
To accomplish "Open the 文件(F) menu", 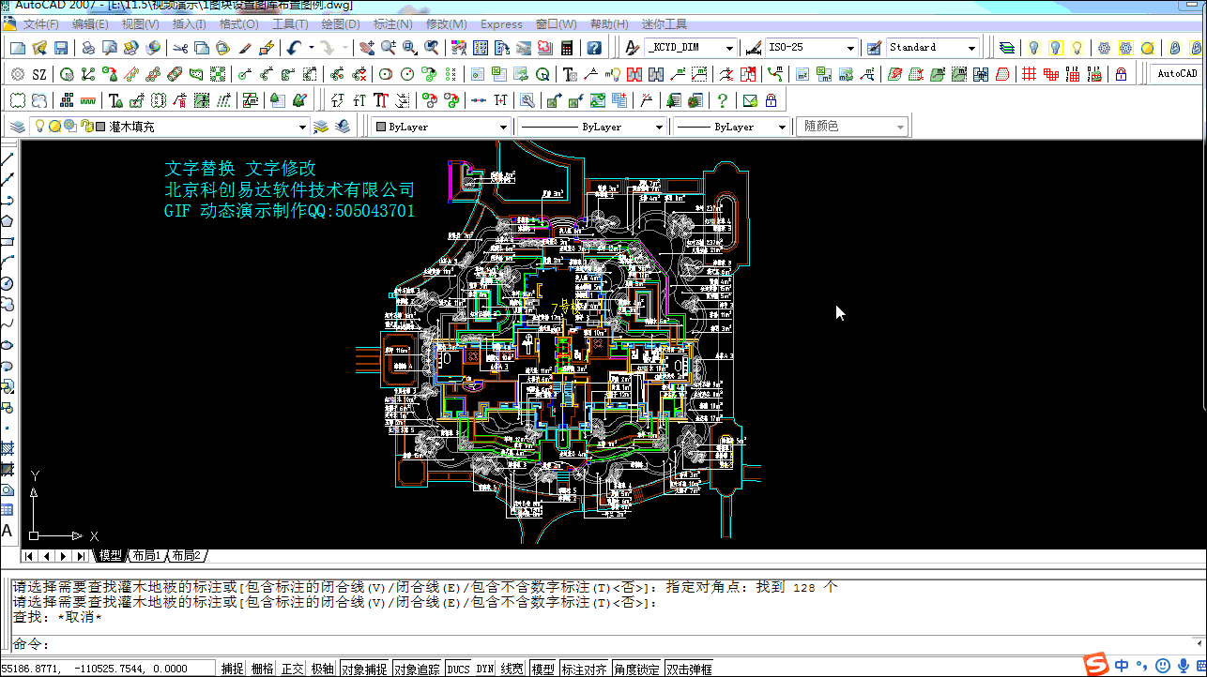I will tap(40, 24).
